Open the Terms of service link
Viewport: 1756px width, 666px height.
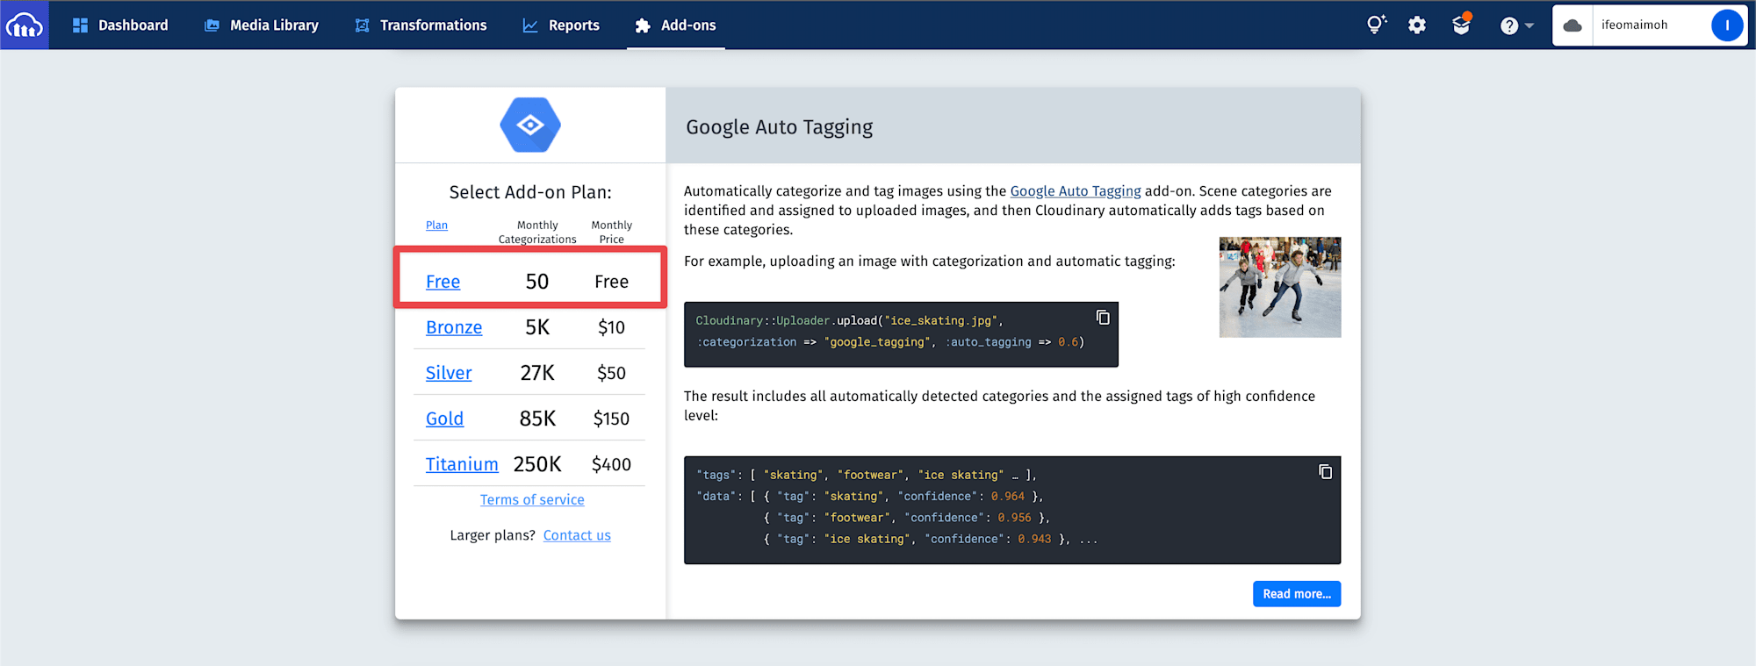click(532, 499)
